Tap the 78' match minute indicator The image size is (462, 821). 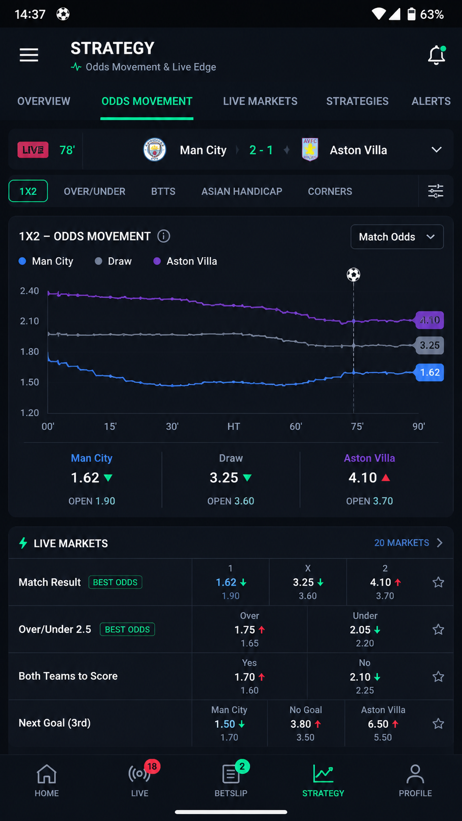click(x=67, y=150)
